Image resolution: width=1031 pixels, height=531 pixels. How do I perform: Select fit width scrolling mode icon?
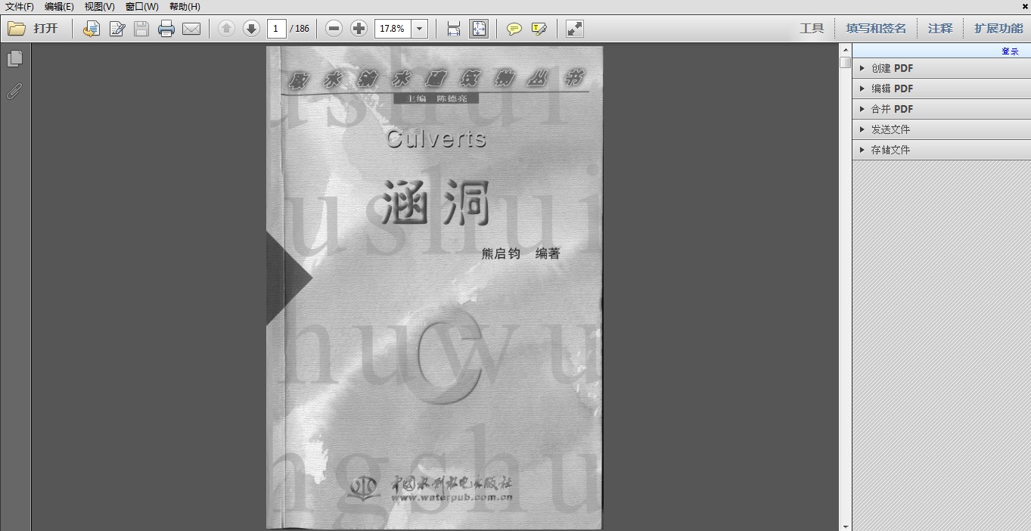(454, 29)
